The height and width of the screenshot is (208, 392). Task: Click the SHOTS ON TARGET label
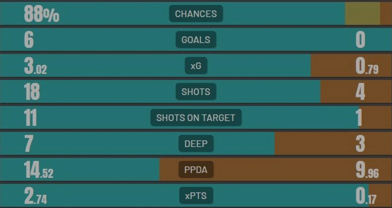coord(196,118)
